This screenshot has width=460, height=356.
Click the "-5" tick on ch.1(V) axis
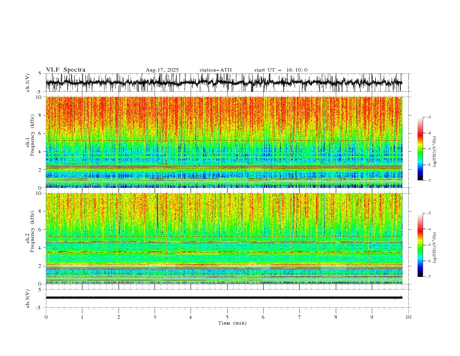coord(39,92)
